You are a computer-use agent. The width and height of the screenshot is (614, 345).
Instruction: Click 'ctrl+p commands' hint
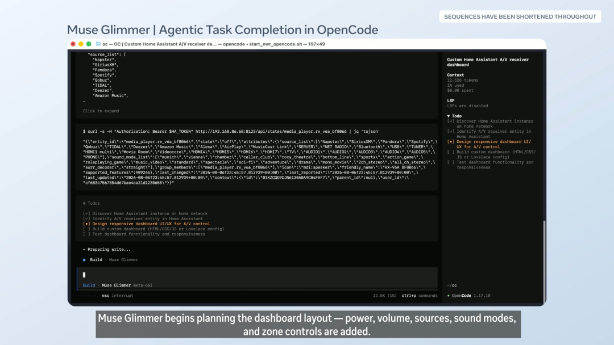(420, 296)
